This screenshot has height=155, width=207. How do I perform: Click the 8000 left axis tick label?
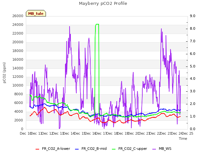19,94
